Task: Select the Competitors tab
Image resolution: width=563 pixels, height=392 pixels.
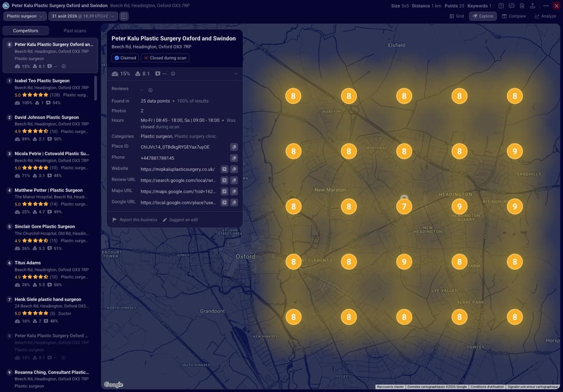Action: click(x=26, y=31)
